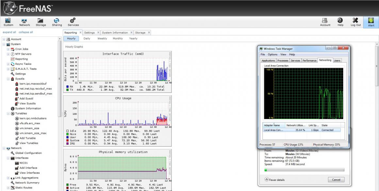Click the copy progress bar
The width and height of the screenshot is (379, 191).
click(x=304, y=170)
